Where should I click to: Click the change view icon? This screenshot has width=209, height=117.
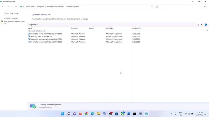[x=198, y=25]
